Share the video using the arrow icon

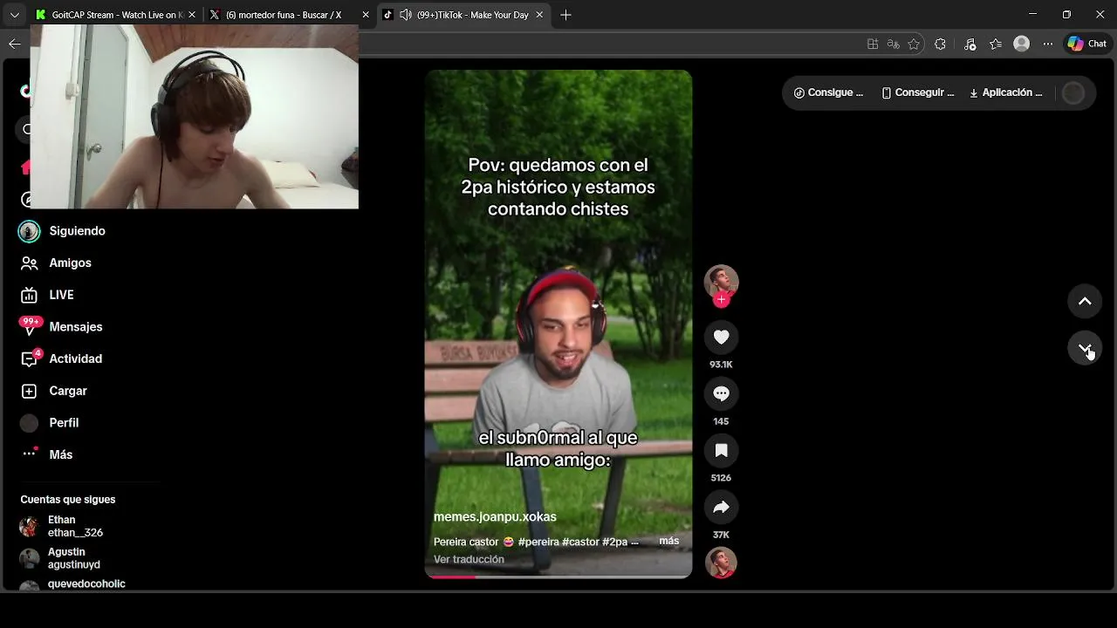[721, 507]
